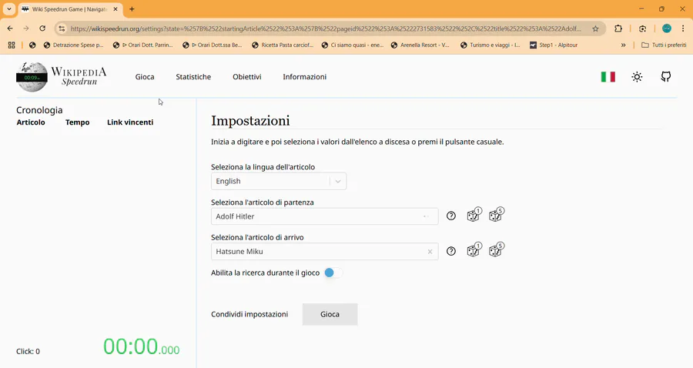Reload the current browser page
Image resolution: width=693 pixels, height=368 pixels.
pos(42,28)
